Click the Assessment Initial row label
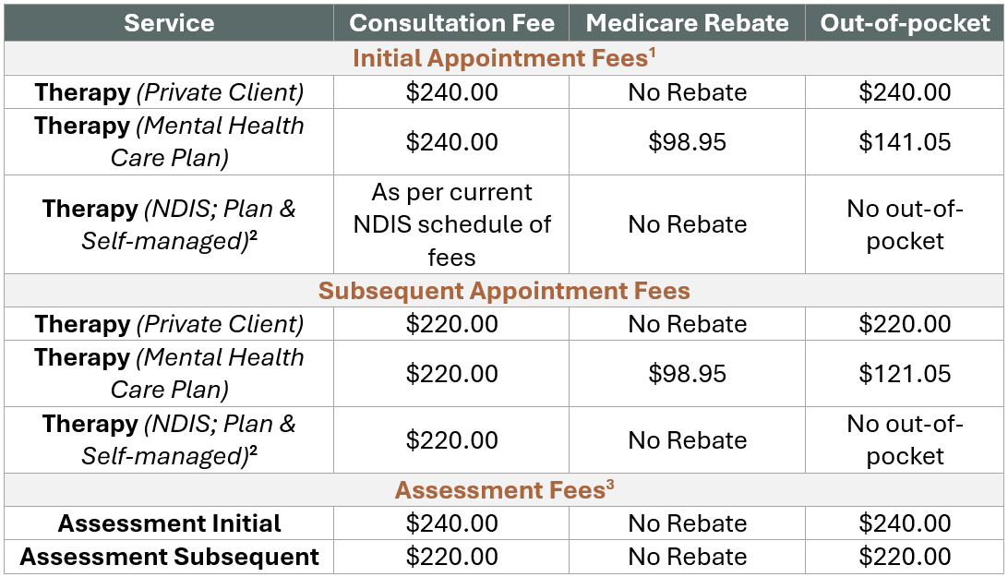Screen dimensions: 1008x577 click(x=169, y=523)
